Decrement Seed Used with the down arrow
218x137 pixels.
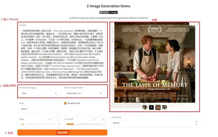pyautogui.click(x=197, y=125)
